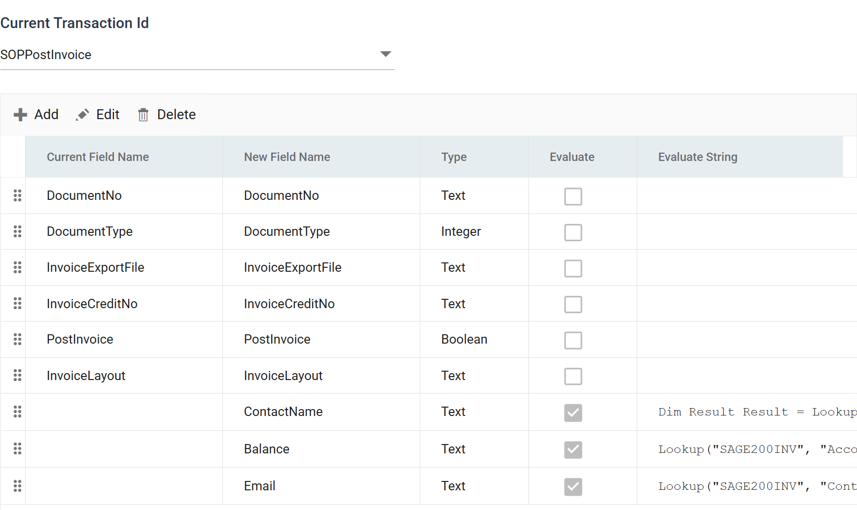This screenshot has width=857, height=510.
Task: Disable Evaluate on the Email row
Action: 573,487
